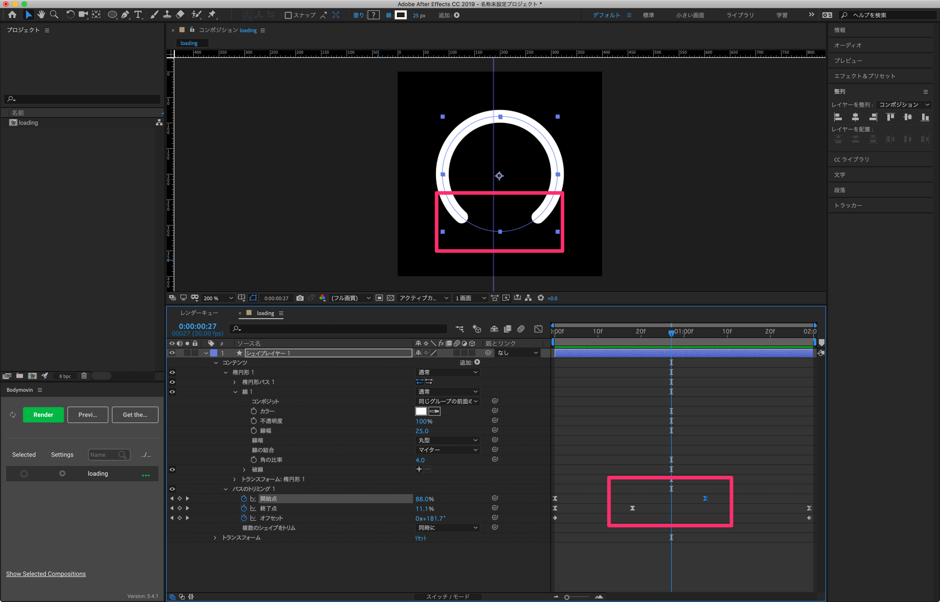
Task: Expand the layer トランスフォーム group
Action: pyautogui.click(x=215, y=538)
